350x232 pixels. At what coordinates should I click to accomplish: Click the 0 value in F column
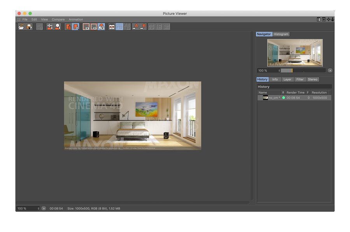308,98
